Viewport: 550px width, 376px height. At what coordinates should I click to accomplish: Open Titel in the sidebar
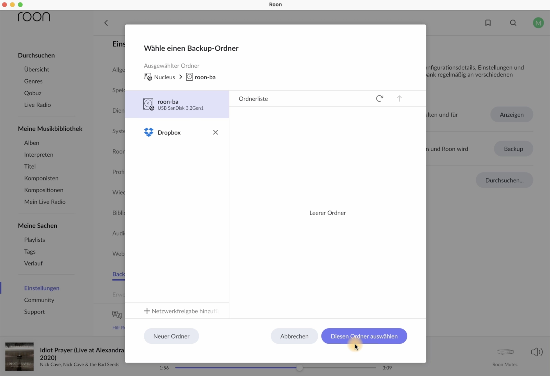(30, 166)
